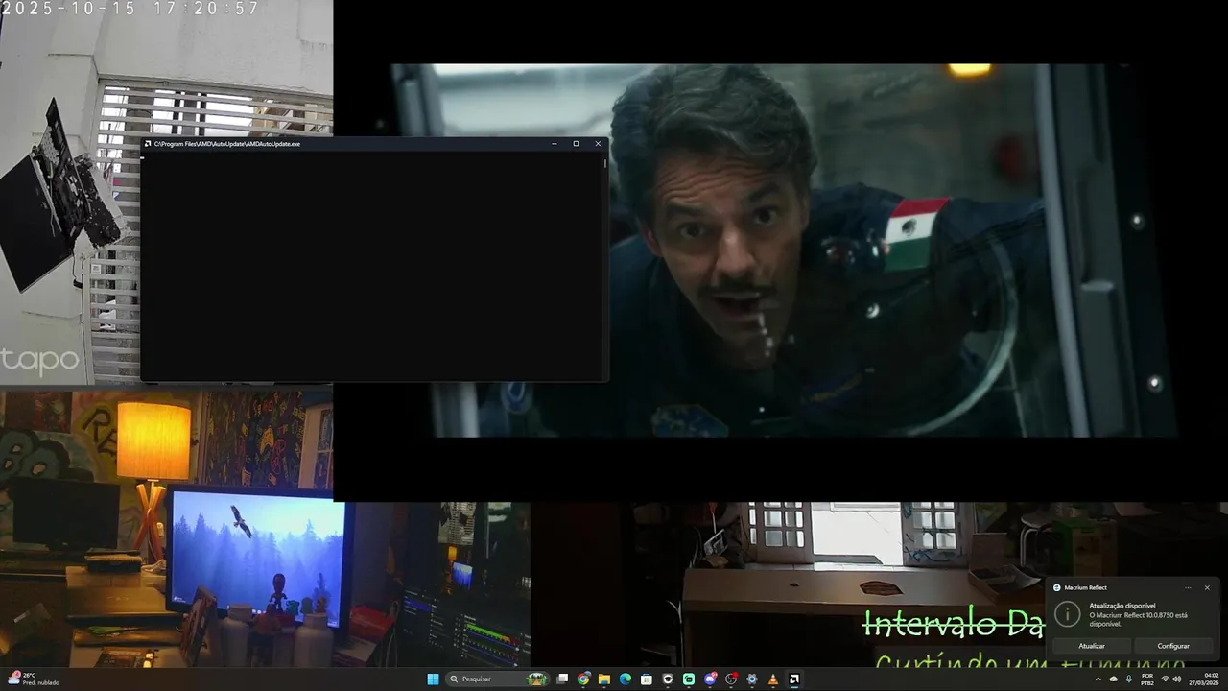The width and height of the screenshot is (1228, 691).
Task: Launch Microsoft Edge from the taskbar
Action: (x=626, y=679)
